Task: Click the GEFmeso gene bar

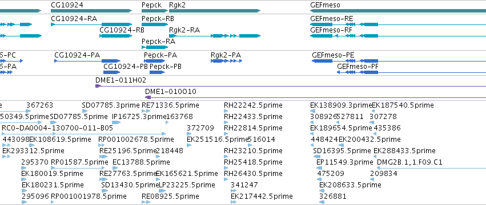Action: 398,11
